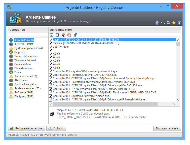Select the Partizan.sys result row text

pos(81,96)
